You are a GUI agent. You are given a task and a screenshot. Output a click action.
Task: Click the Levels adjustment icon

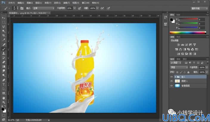(182, 45)
